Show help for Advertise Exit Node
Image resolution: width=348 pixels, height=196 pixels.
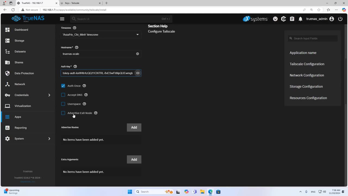click(96, 113)
